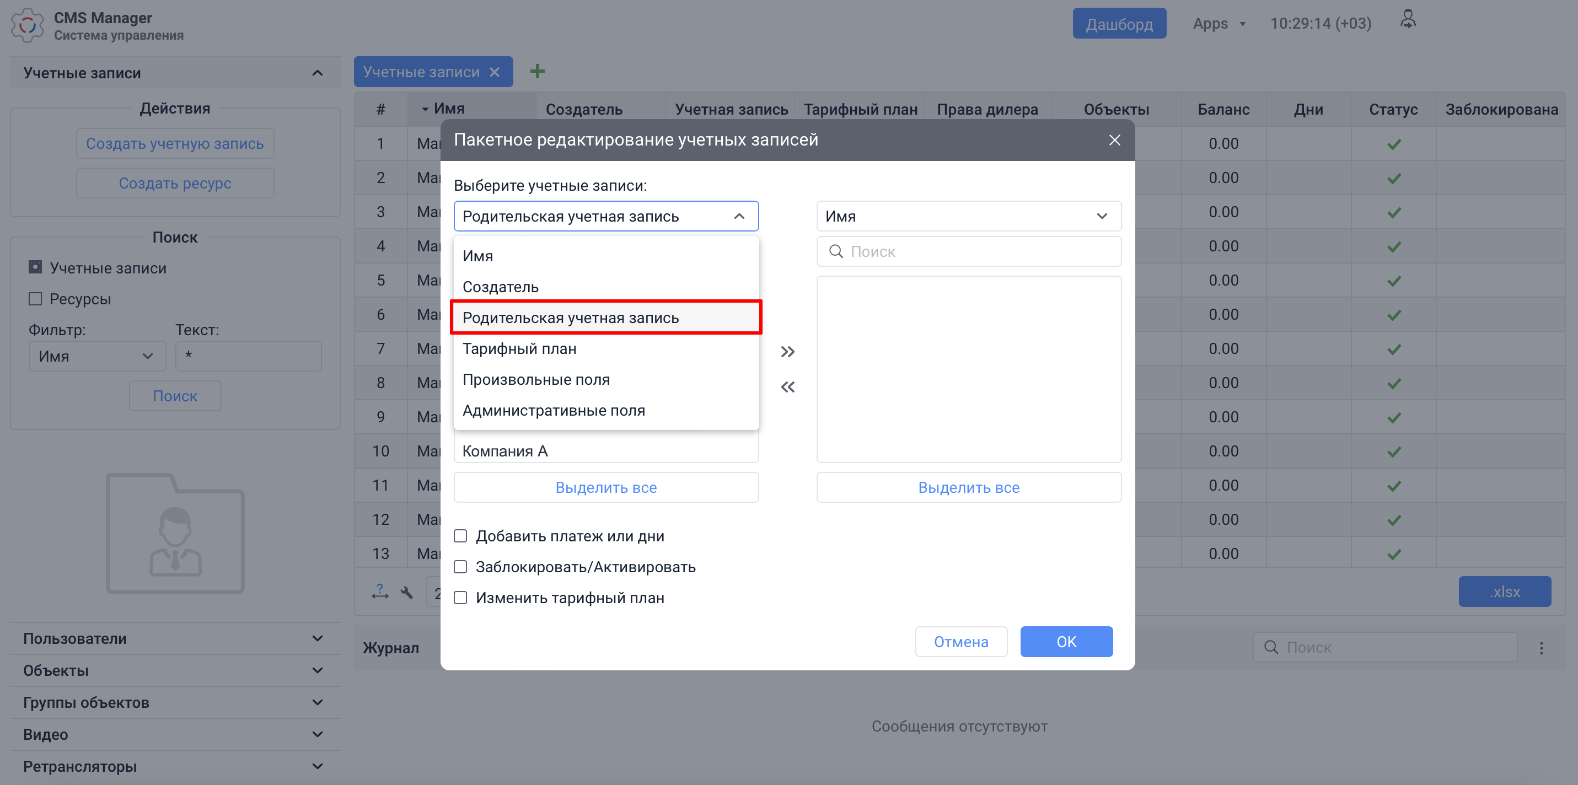The image size is (1578, 785).
Task: Open the Имя dropdown on the dialog's right side
Action: [969, 216]
